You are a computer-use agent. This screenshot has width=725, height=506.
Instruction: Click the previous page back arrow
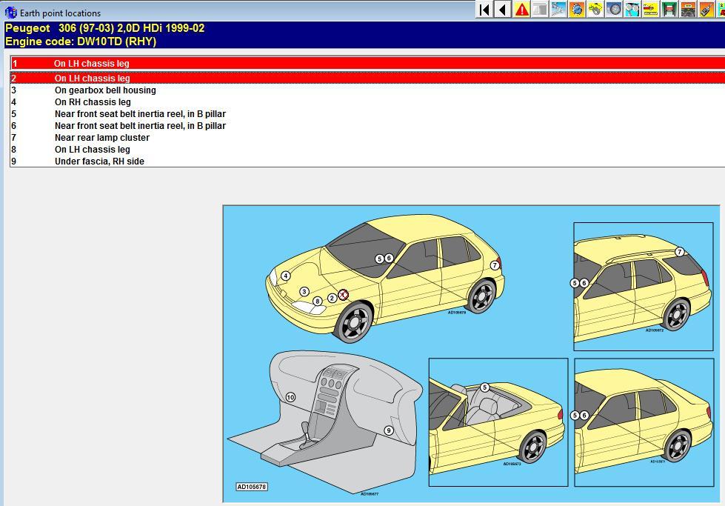click(503, 10)
